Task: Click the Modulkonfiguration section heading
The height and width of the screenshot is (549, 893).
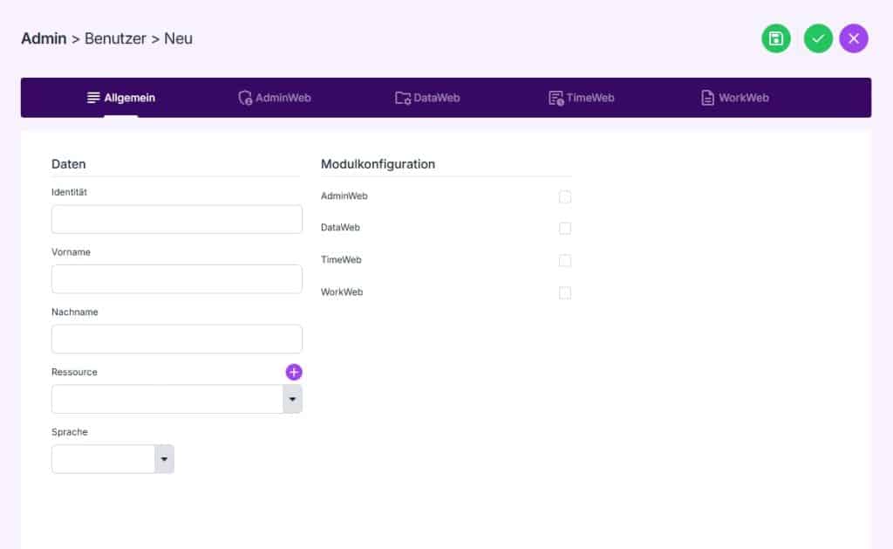Action: pos(378,164)
